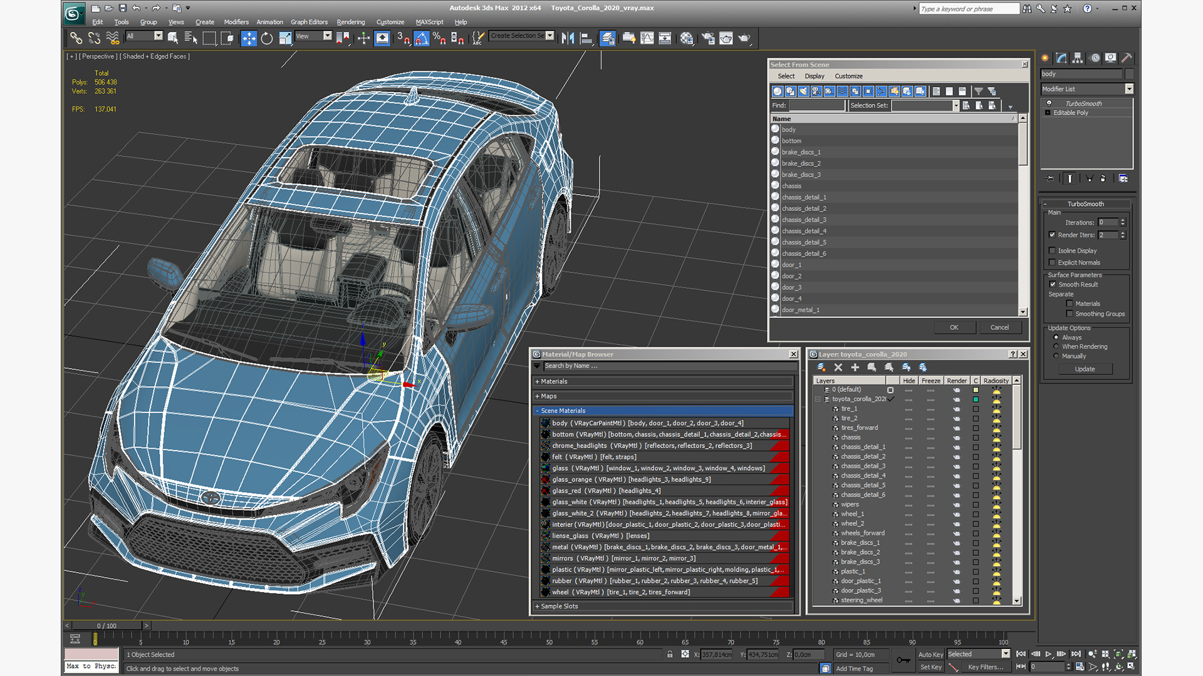Image resolution: width=1203 pixels, height=676 pixels.
Task: Choose the Select and Uniform Scale tool
Action: point(285,38)
